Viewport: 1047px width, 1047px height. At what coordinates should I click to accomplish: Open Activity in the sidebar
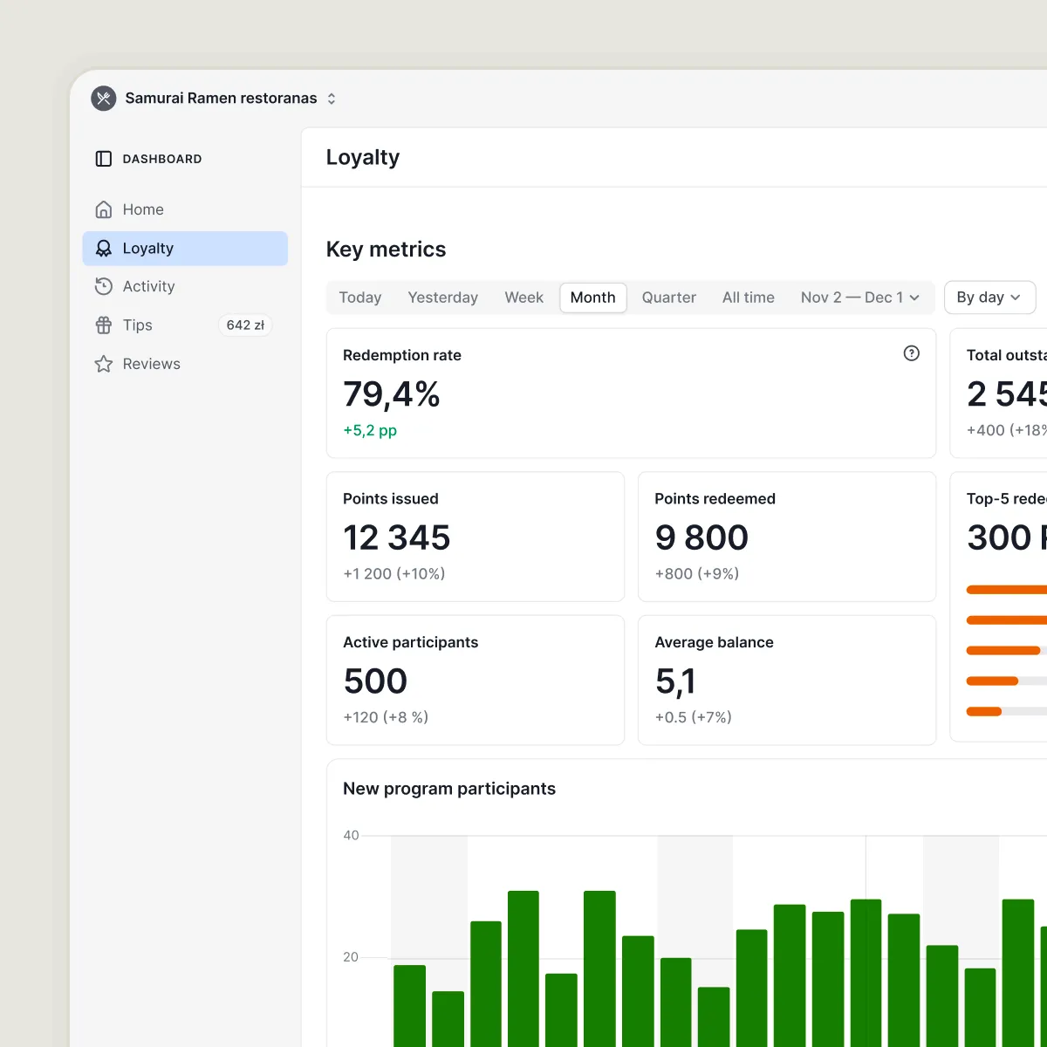point(185,286)
